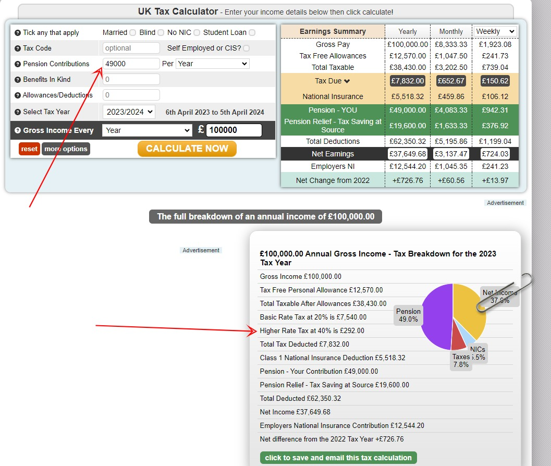Open the 2023/2024 tax year dropdown
Viewport: 551px width, 466px height.
click(x=129, y=112)
